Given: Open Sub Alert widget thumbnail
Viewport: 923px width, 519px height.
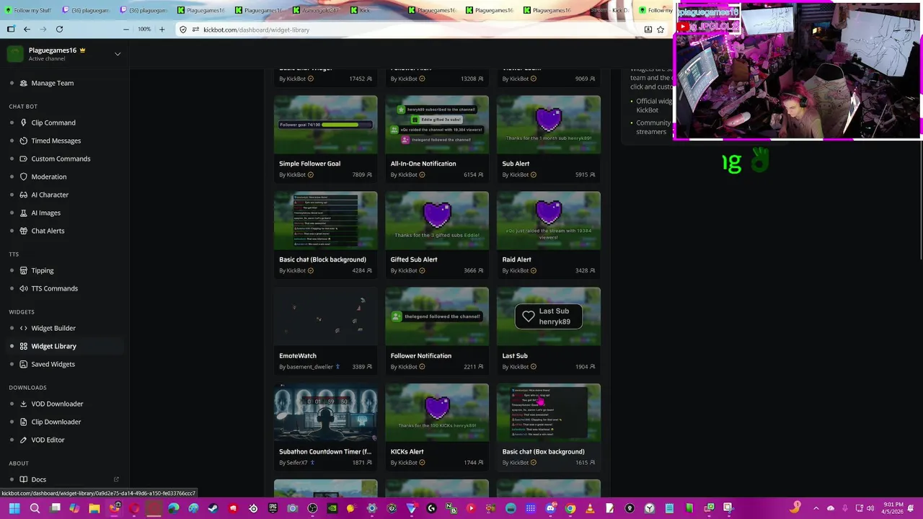Looking at the screenshot, I should pos(548,124).
